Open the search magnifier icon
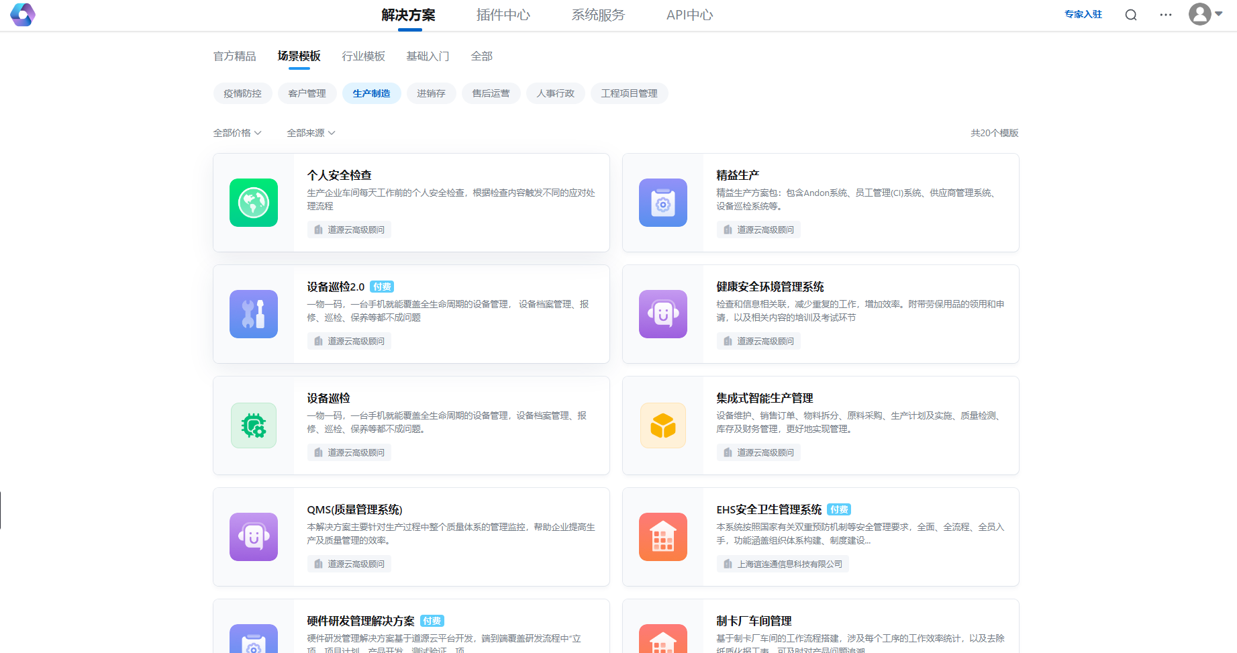 1131,15
